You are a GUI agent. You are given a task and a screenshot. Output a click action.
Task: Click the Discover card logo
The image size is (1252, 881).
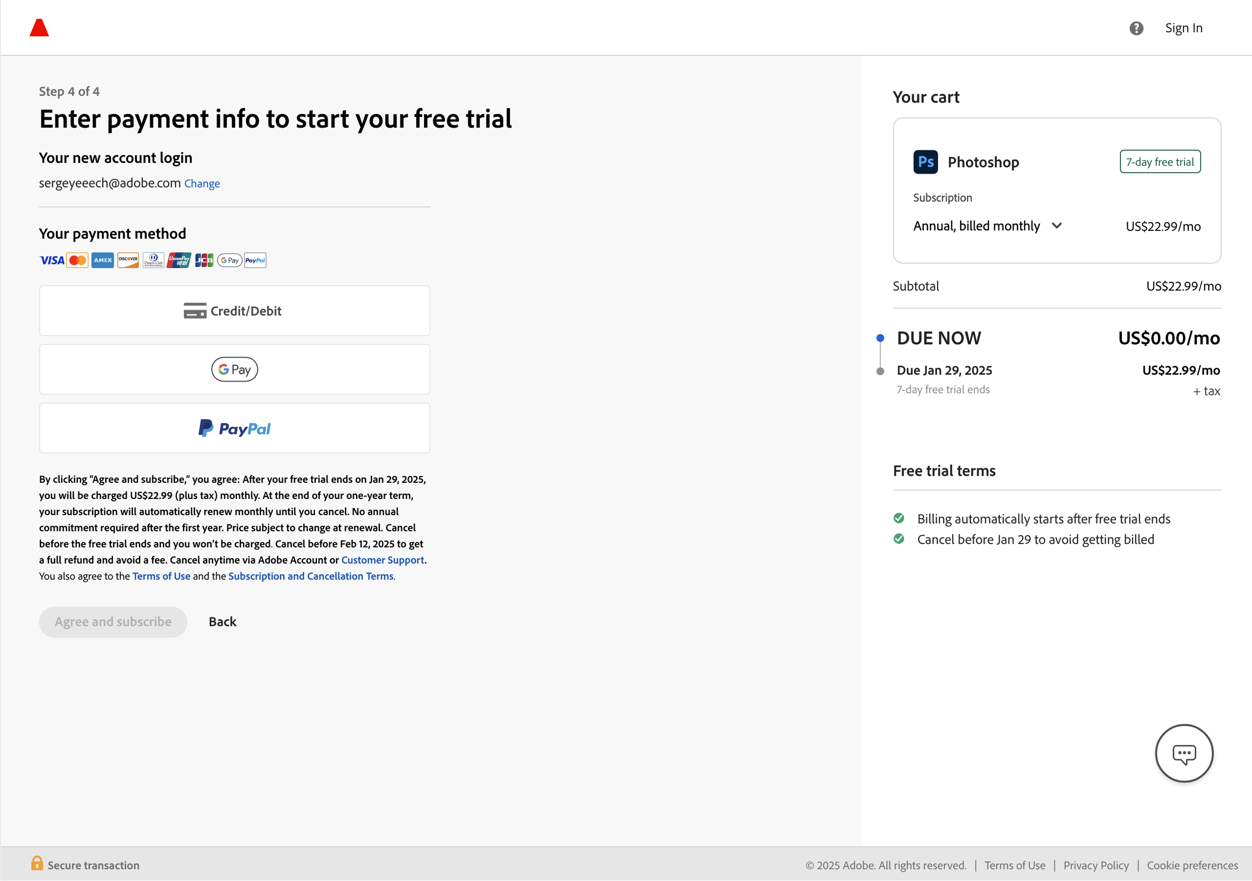coord(128,260)
